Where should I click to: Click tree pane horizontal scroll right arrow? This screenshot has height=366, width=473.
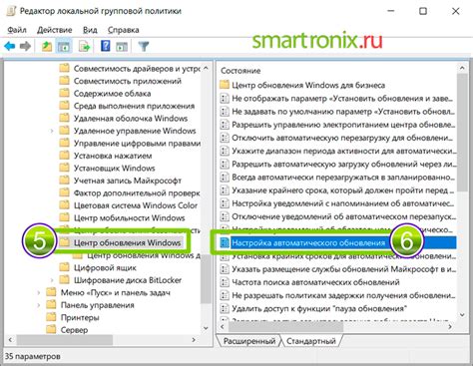pos(194,340)
